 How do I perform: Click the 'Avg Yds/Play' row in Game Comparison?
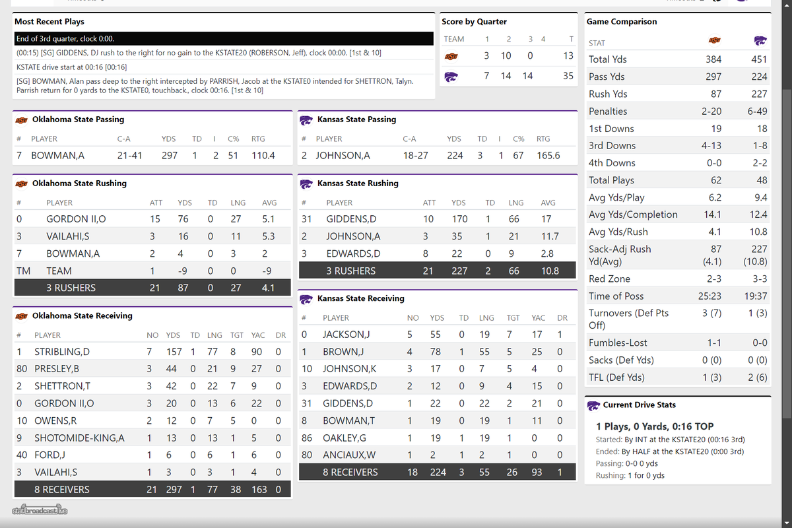[x=678, y=197]
